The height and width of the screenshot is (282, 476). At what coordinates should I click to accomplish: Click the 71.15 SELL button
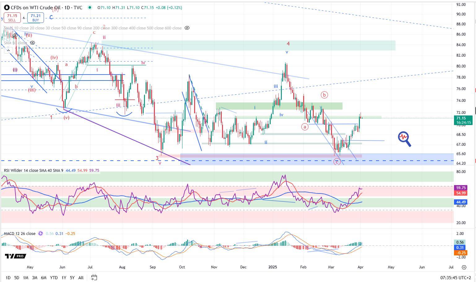(12, 18)
